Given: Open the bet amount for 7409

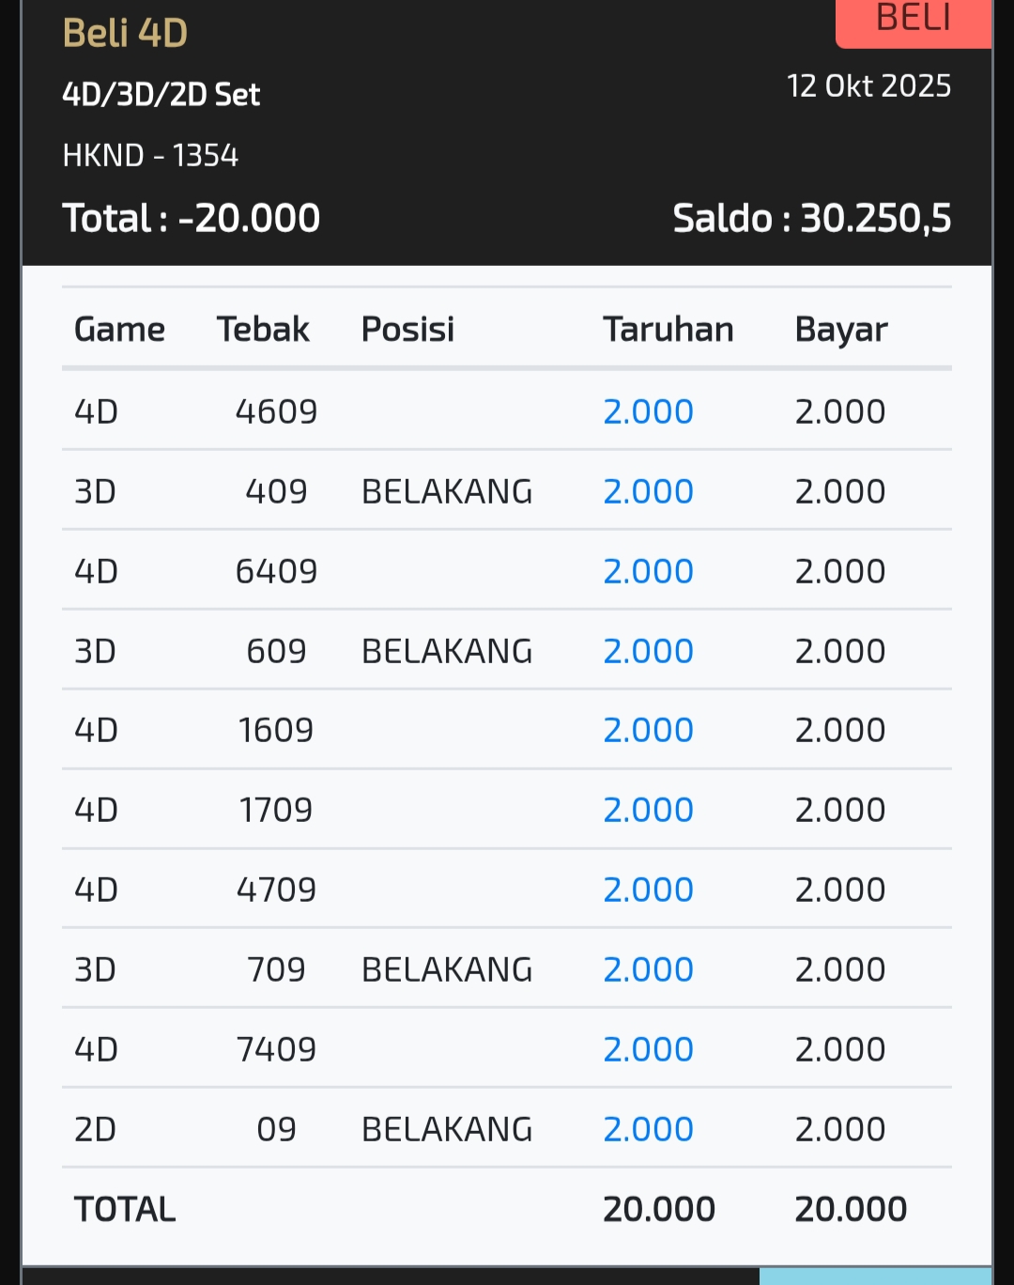Looking at the screenshot, I should pos(648,1049).
